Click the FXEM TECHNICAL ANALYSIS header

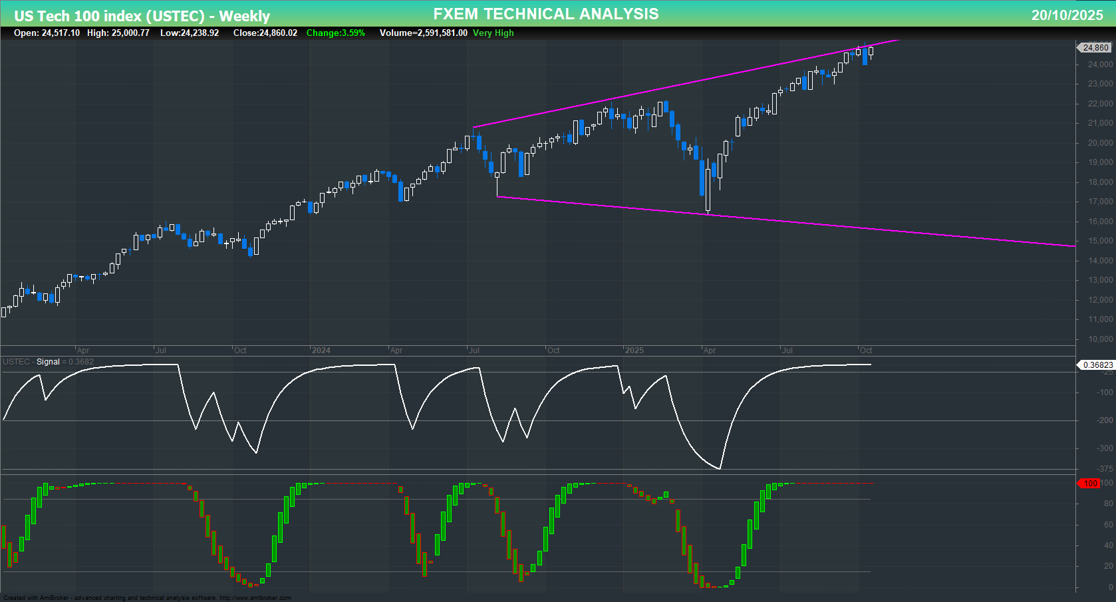click(x=545, y=13)
